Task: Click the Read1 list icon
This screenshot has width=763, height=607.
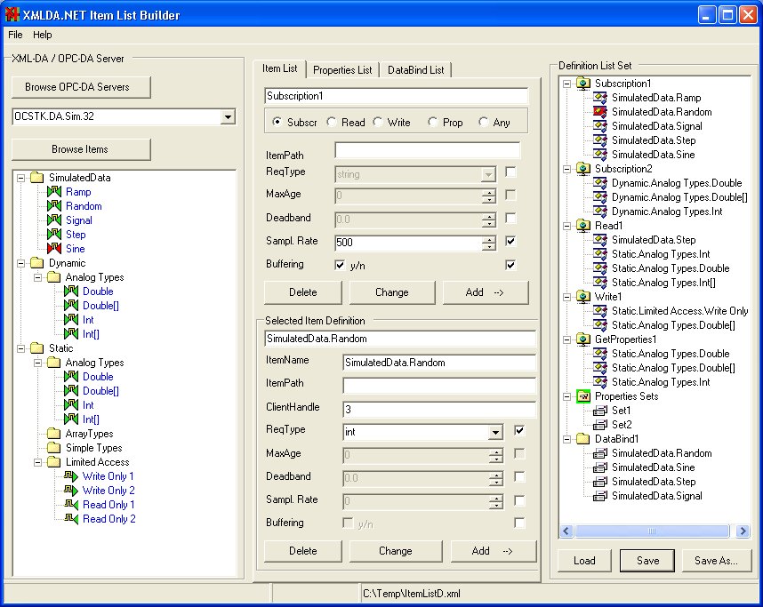Action: (583, 226)
